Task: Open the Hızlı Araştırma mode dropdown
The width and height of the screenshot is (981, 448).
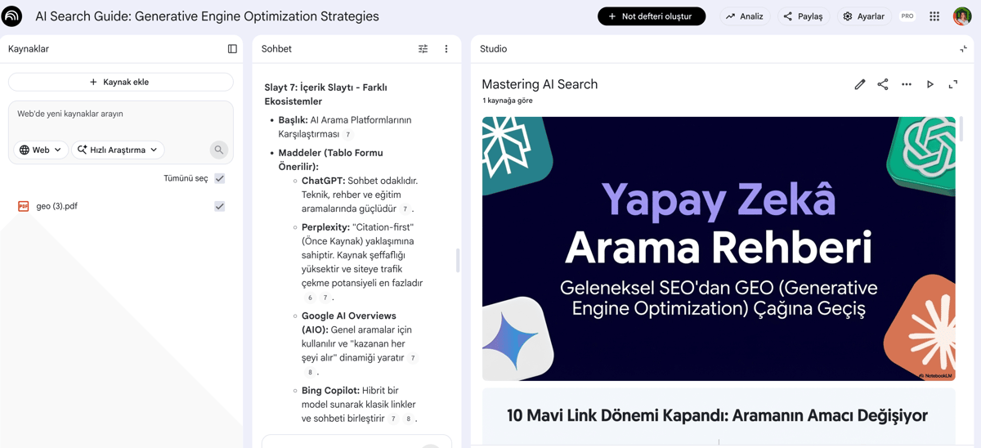Action: 118,150
